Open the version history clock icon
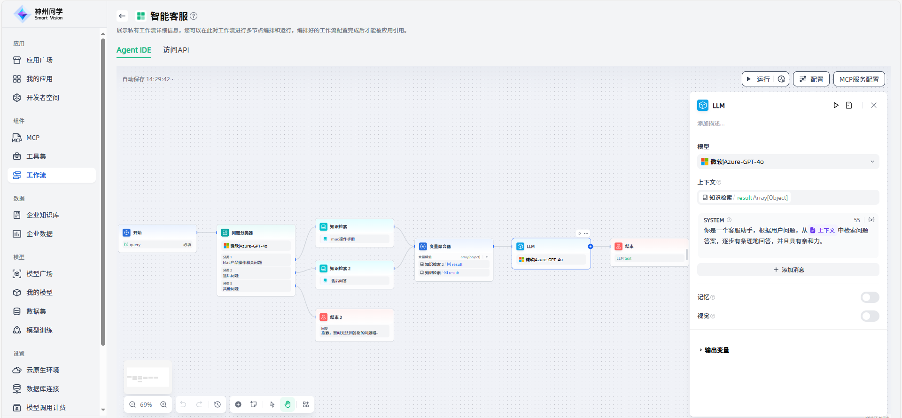This screenshot has height=418, width=902. [218, 404]
